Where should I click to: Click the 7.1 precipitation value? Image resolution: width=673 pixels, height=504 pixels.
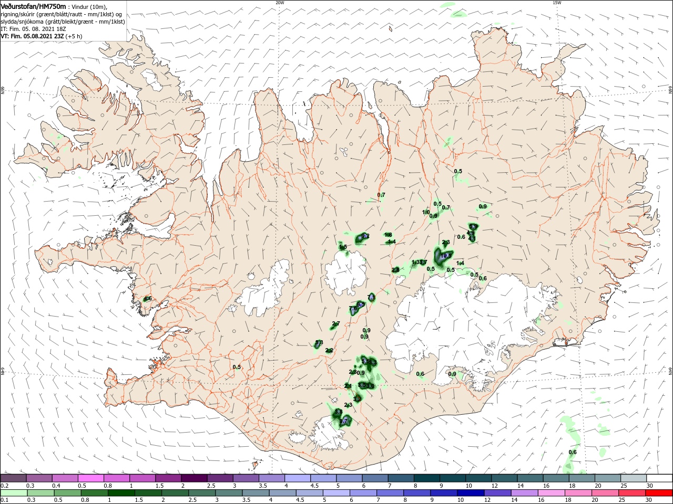click(x=371, y=297)
